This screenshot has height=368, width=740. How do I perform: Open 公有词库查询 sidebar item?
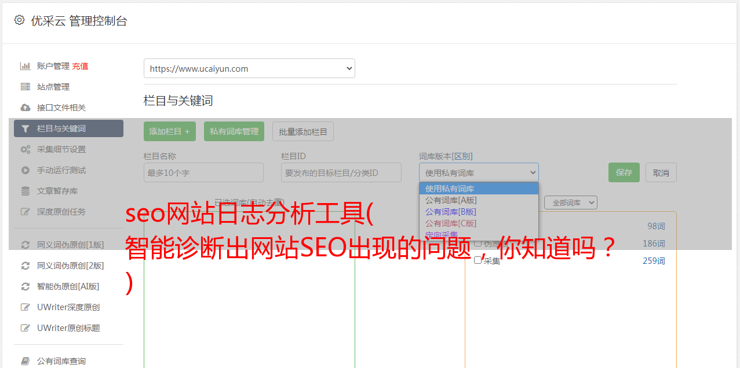coord(68,361)
